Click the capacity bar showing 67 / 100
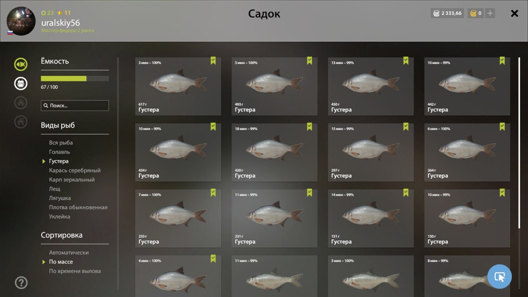The width and height of the screenshot is (528, 297). point(75,79)
